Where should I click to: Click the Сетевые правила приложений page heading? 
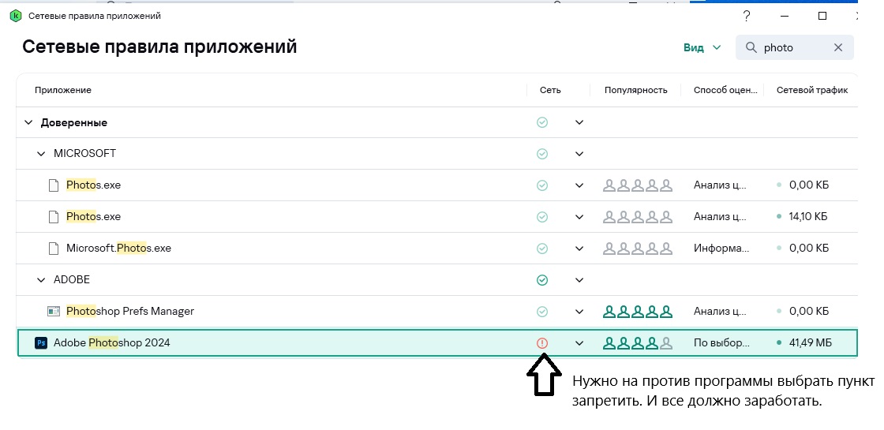159,47
